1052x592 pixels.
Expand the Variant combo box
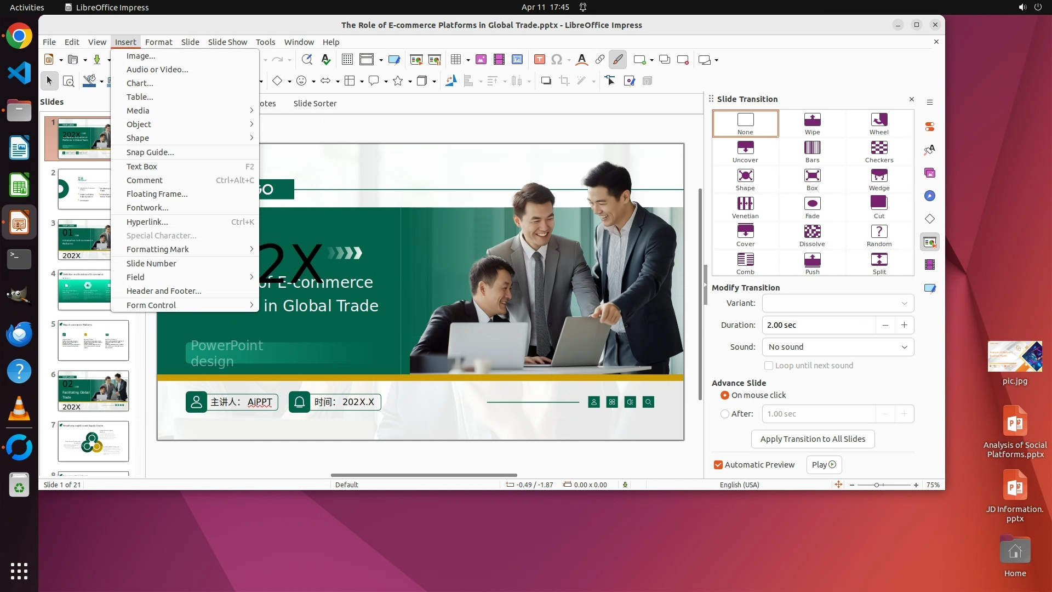[x=837, y=303]
